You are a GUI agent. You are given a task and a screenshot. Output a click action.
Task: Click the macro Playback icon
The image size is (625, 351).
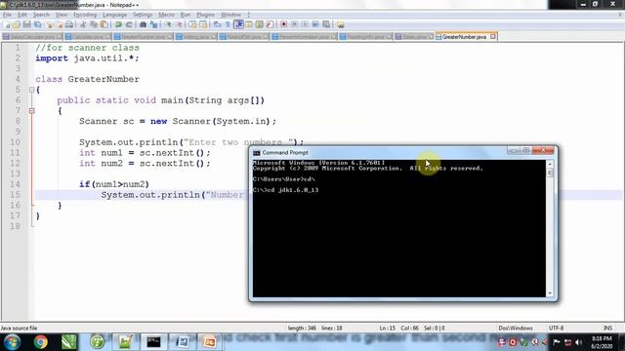305,24
